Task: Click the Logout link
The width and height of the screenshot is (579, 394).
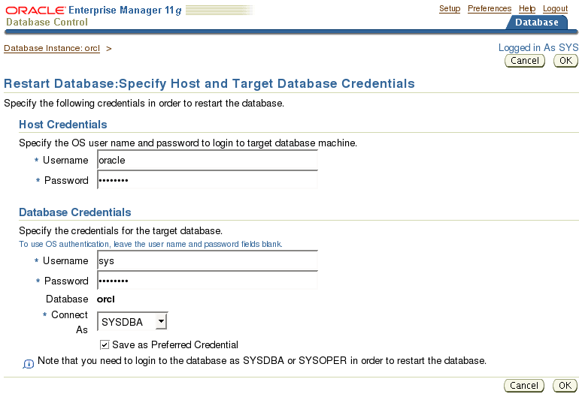Action: click(x=555, y=8)
